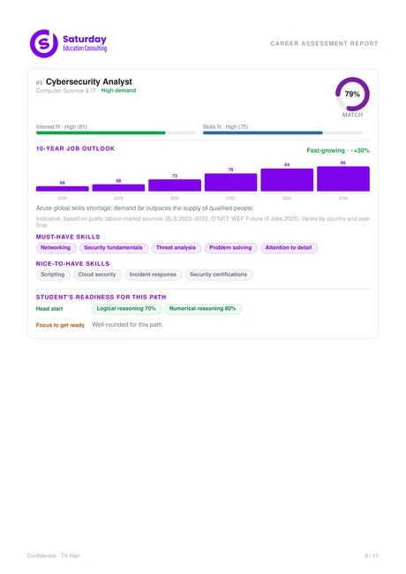Screen dimensions: 406x574
Task: Click the 'Fast-growing · ~+30%' label
Action: pos(338,150)
